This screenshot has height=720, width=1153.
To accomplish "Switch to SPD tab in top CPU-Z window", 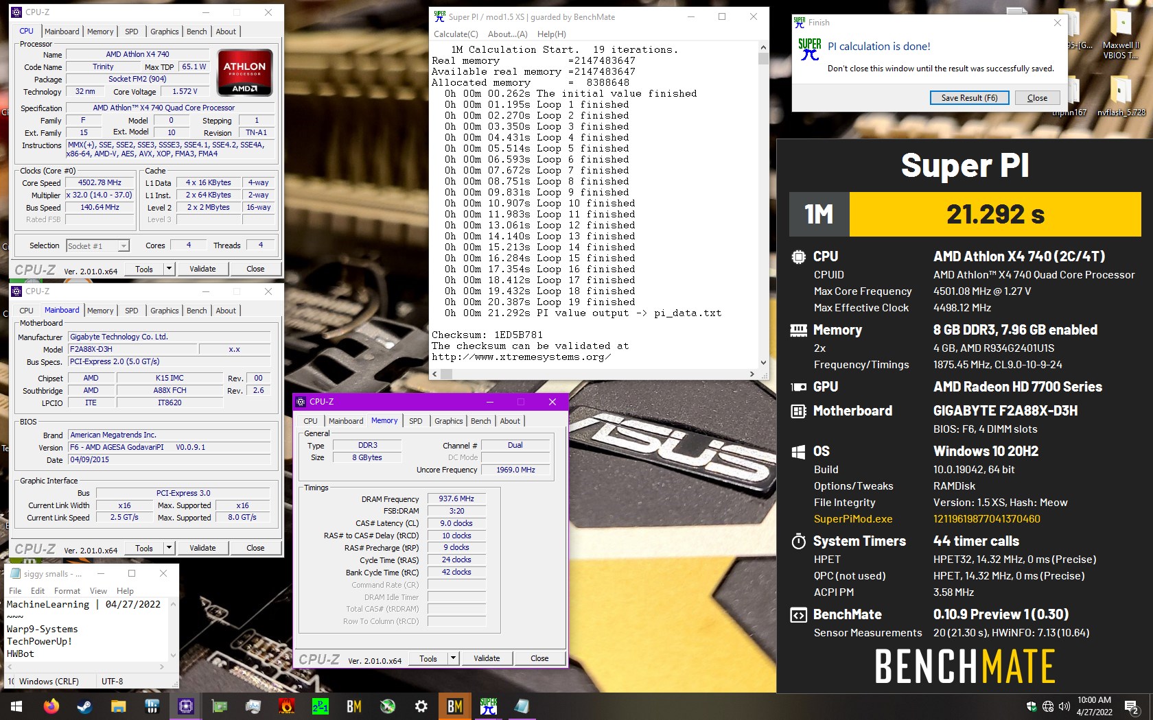I will point(132,32).
